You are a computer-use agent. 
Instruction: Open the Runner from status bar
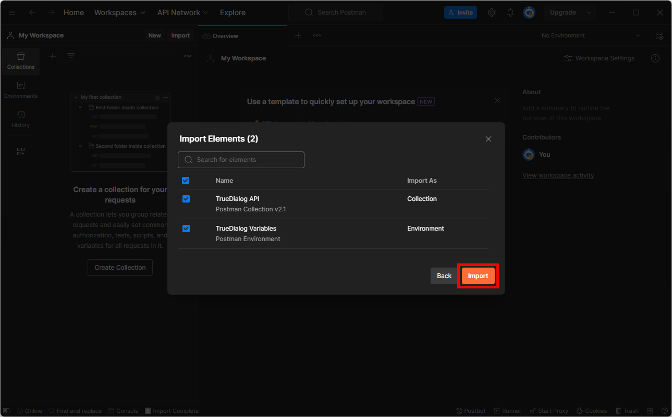click(x=508, y=411)
